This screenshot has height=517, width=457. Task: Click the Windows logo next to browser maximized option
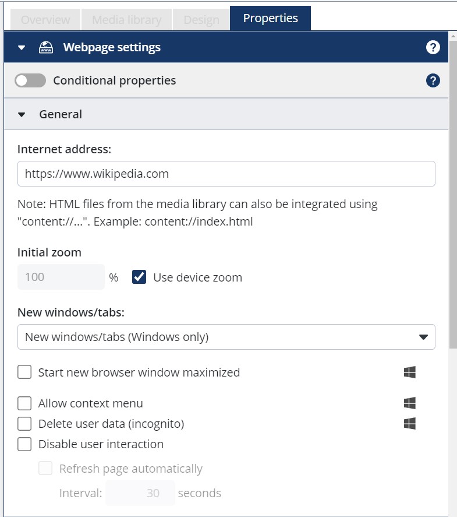coord(410,372)
